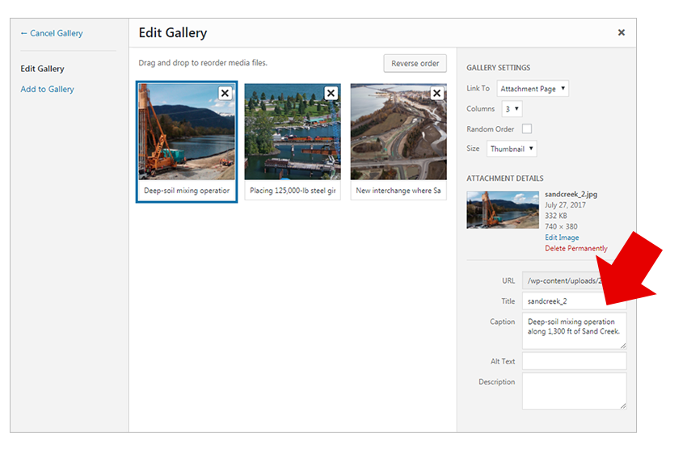Image resolution: width=687 pixels, height=454 pixels.
Task: Focus the Alt Text field
Action: [574, 361]
